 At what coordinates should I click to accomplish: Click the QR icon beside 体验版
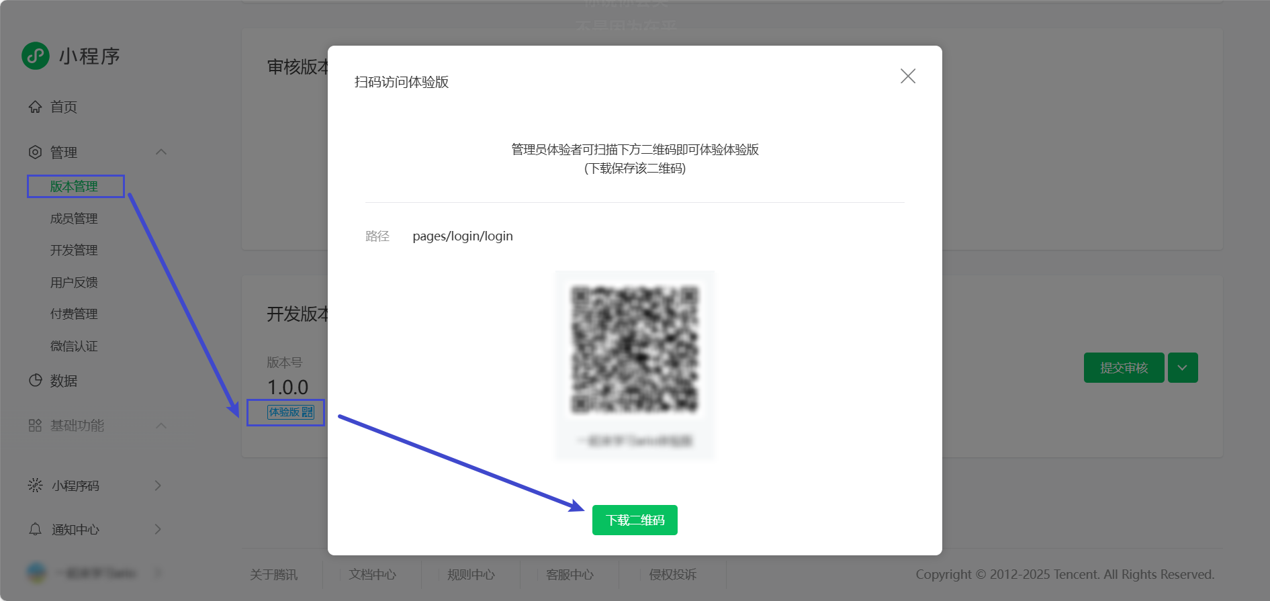coord(308,412)
